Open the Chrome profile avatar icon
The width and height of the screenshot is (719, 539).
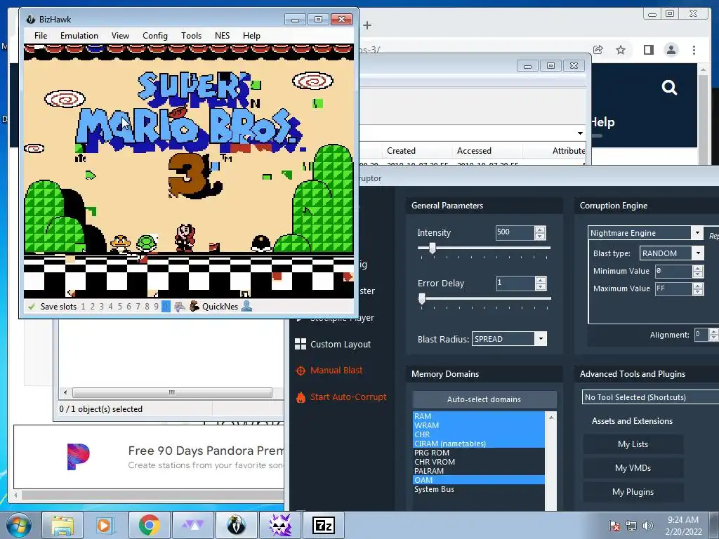click(x=671, y=50)
